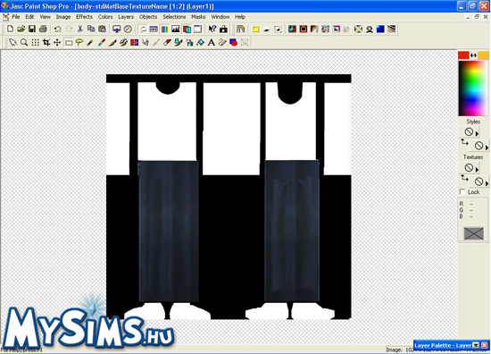Viewport: 491px width, 354px height.
Task: Click the solid blue square effect icon
Action: click(380, 29)
